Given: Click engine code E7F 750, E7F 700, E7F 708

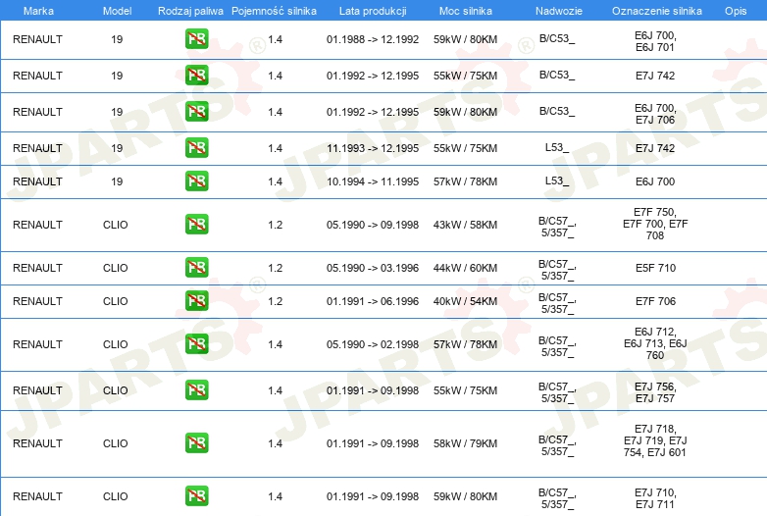Looking at the screenshot, I should tap(655, 224).
